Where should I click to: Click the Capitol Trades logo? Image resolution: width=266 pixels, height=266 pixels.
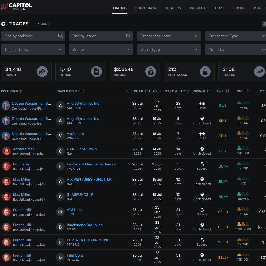tap(17, 7)
